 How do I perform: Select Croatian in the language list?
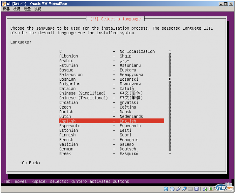[112, 102]
